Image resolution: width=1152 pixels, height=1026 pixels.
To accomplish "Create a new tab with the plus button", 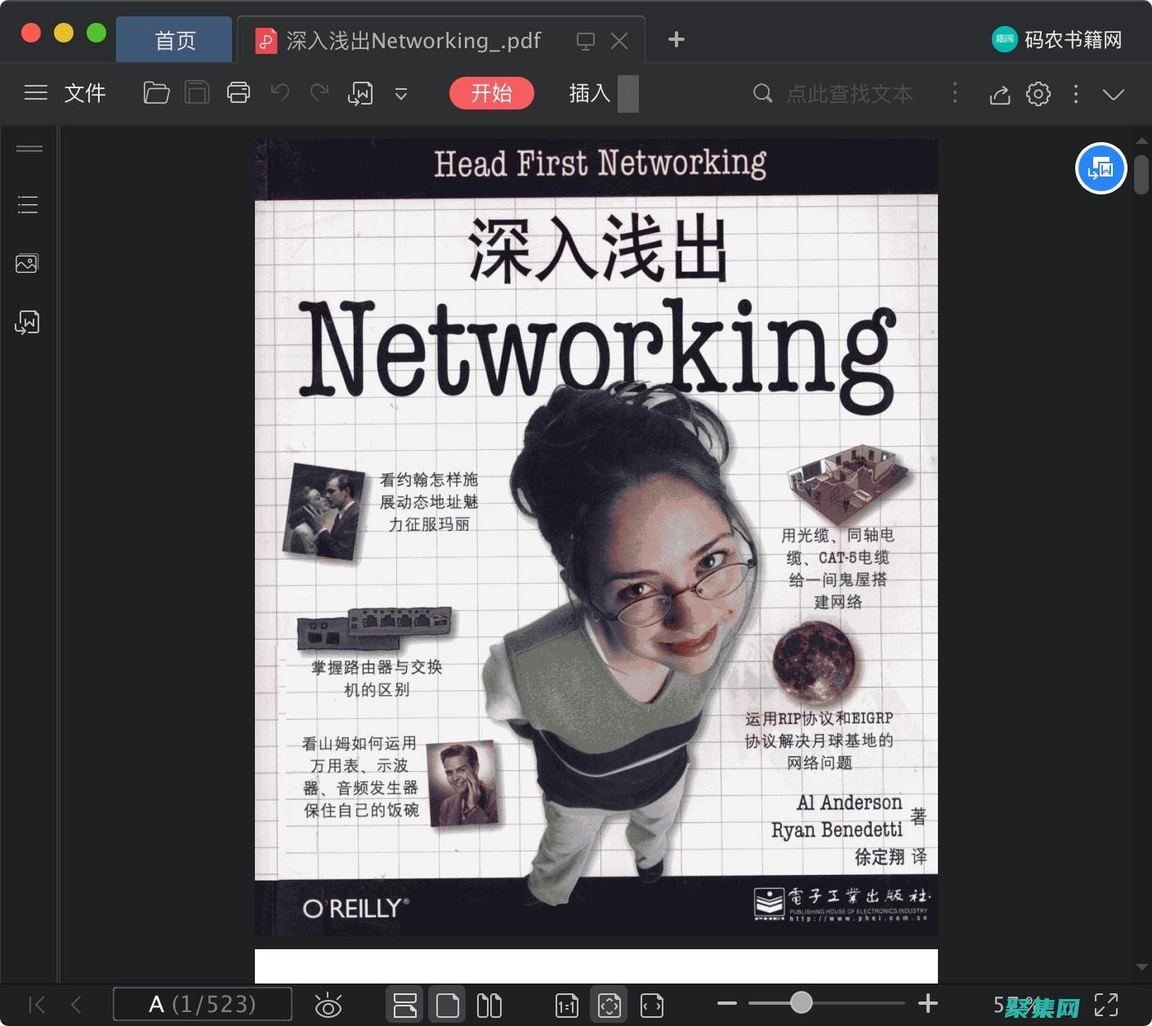I will coord(676,39).
